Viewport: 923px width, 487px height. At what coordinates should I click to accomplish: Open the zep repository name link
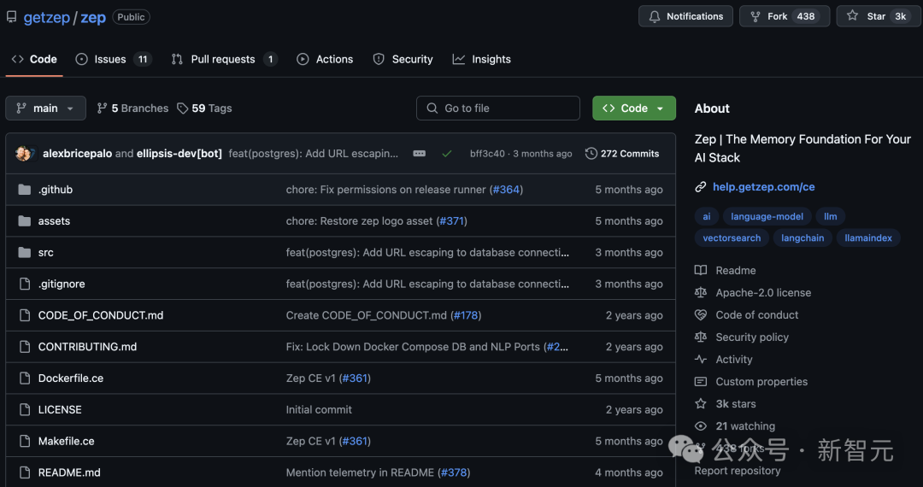(x=93, y=18)
